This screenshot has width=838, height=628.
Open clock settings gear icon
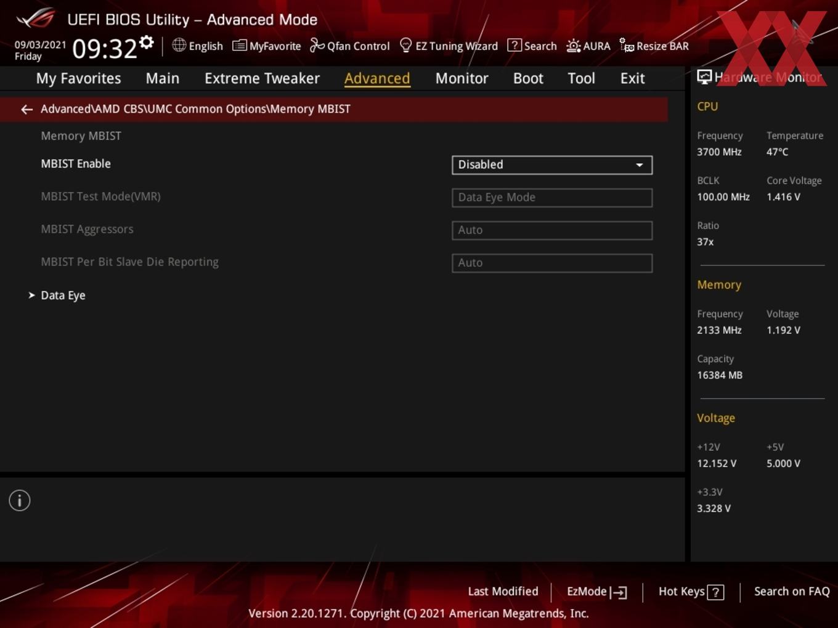pyautogui.click(x=147, y=42)
